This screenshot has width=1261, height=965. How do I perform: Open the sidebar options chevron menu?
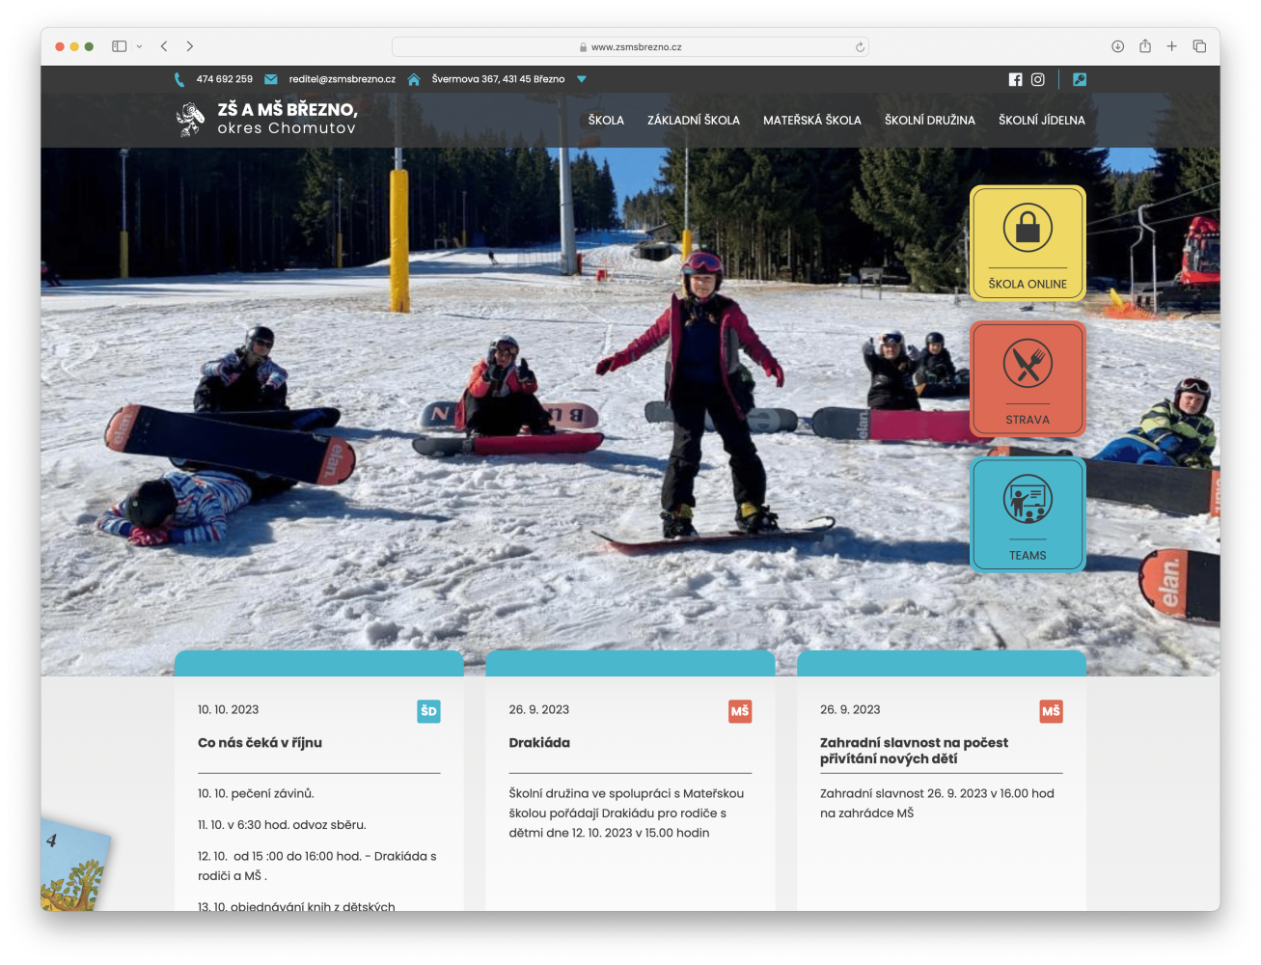pyautogui.click(x=140, y=46)
